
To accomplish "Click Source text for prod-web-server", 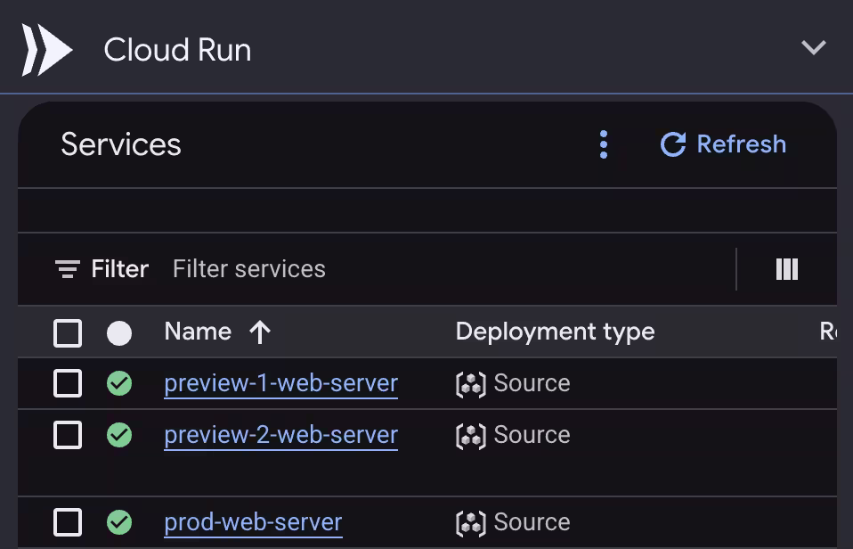I will pos(532,521).
